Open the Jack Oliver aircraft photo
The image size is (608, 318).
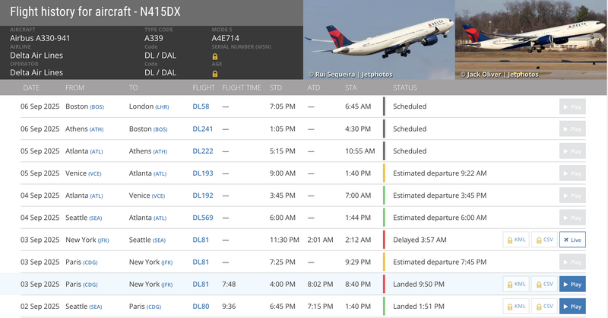click(531, 40)
